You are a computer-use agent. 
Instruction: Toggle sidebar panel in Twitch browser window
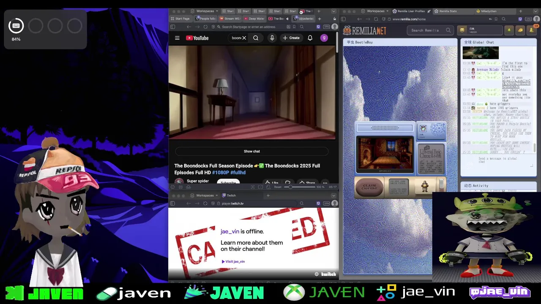pyautogui.click(x=172, y=204)
